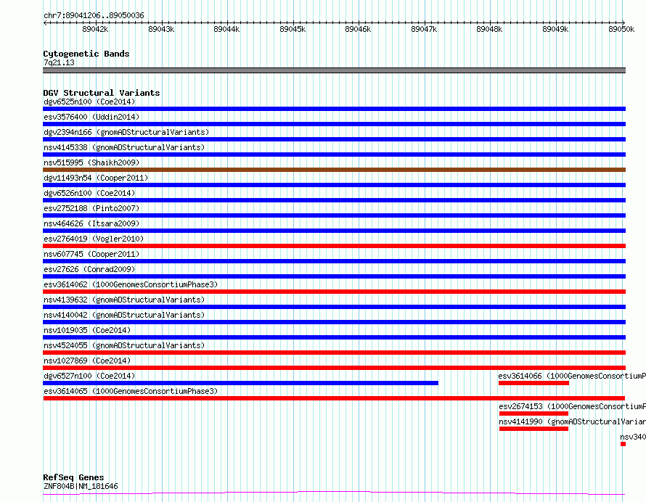Click the dgv6525n100 (Coe2014) variant label

[x=89, y=102]
